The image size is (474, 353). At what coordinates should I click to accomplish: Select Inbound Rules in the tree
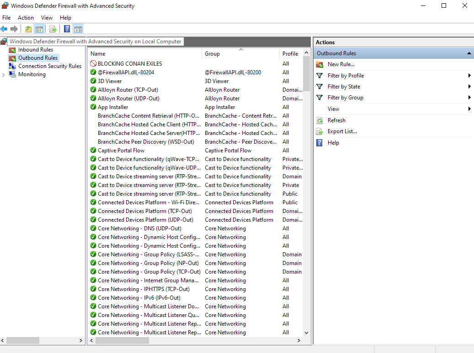pyautogui.click(x=35, y=50)
